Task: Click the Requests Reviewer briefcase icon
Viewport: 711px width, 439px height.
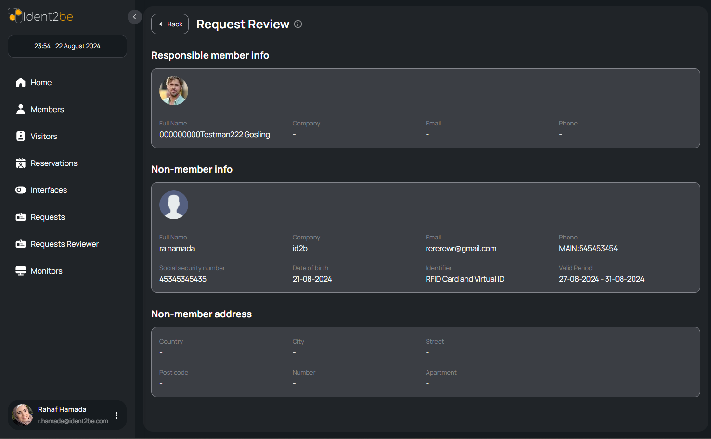Action: [21, 244]
